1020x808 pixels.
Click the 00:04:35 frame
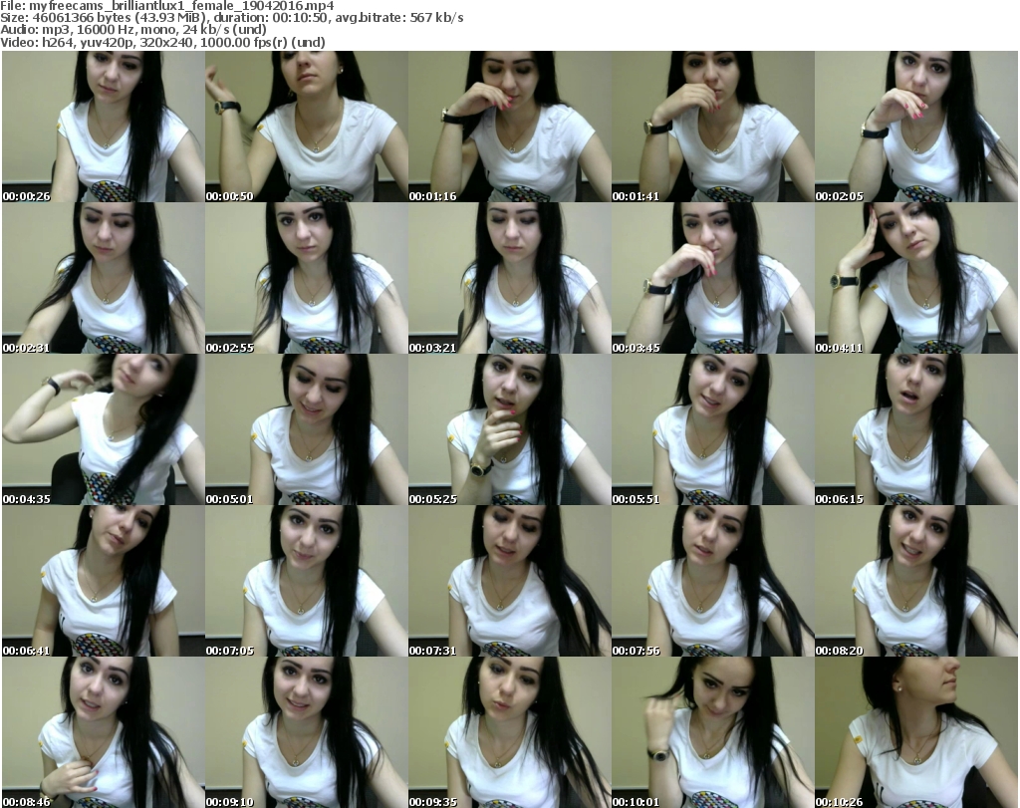[x=104, y=429]
